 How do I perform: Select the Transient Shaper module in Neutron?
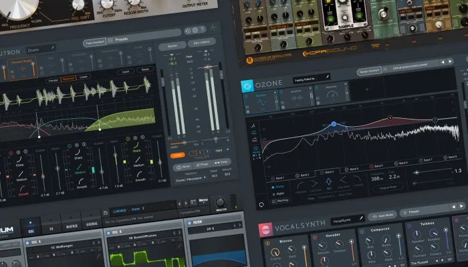click(x=23, y=69)
